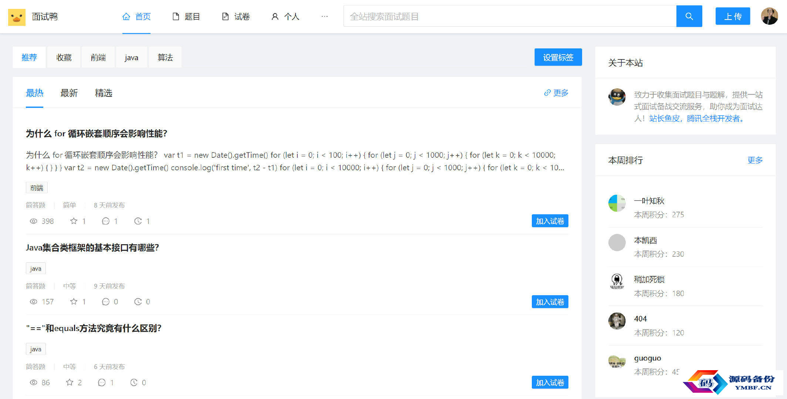This screenshot has height=399, width=787.
Task: Click the 面试鸭 duck logo
Action: point(17,17)
